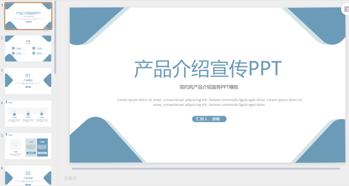Click the main slide title 产品介绍宣传PPT
349x186 pixels.
(208, 69)
